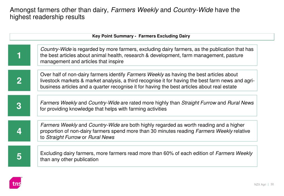The image size is (284, 196).
Task: Click the Key Point Summary header bar
Action: pos(142,37)
